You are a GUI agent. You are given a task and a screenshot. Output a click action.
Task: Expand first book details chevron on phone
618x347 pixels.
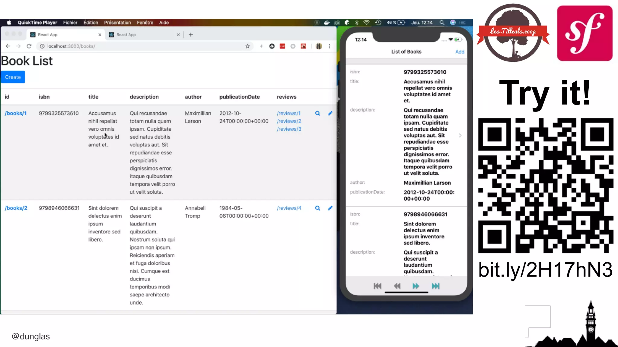(460, 136)
